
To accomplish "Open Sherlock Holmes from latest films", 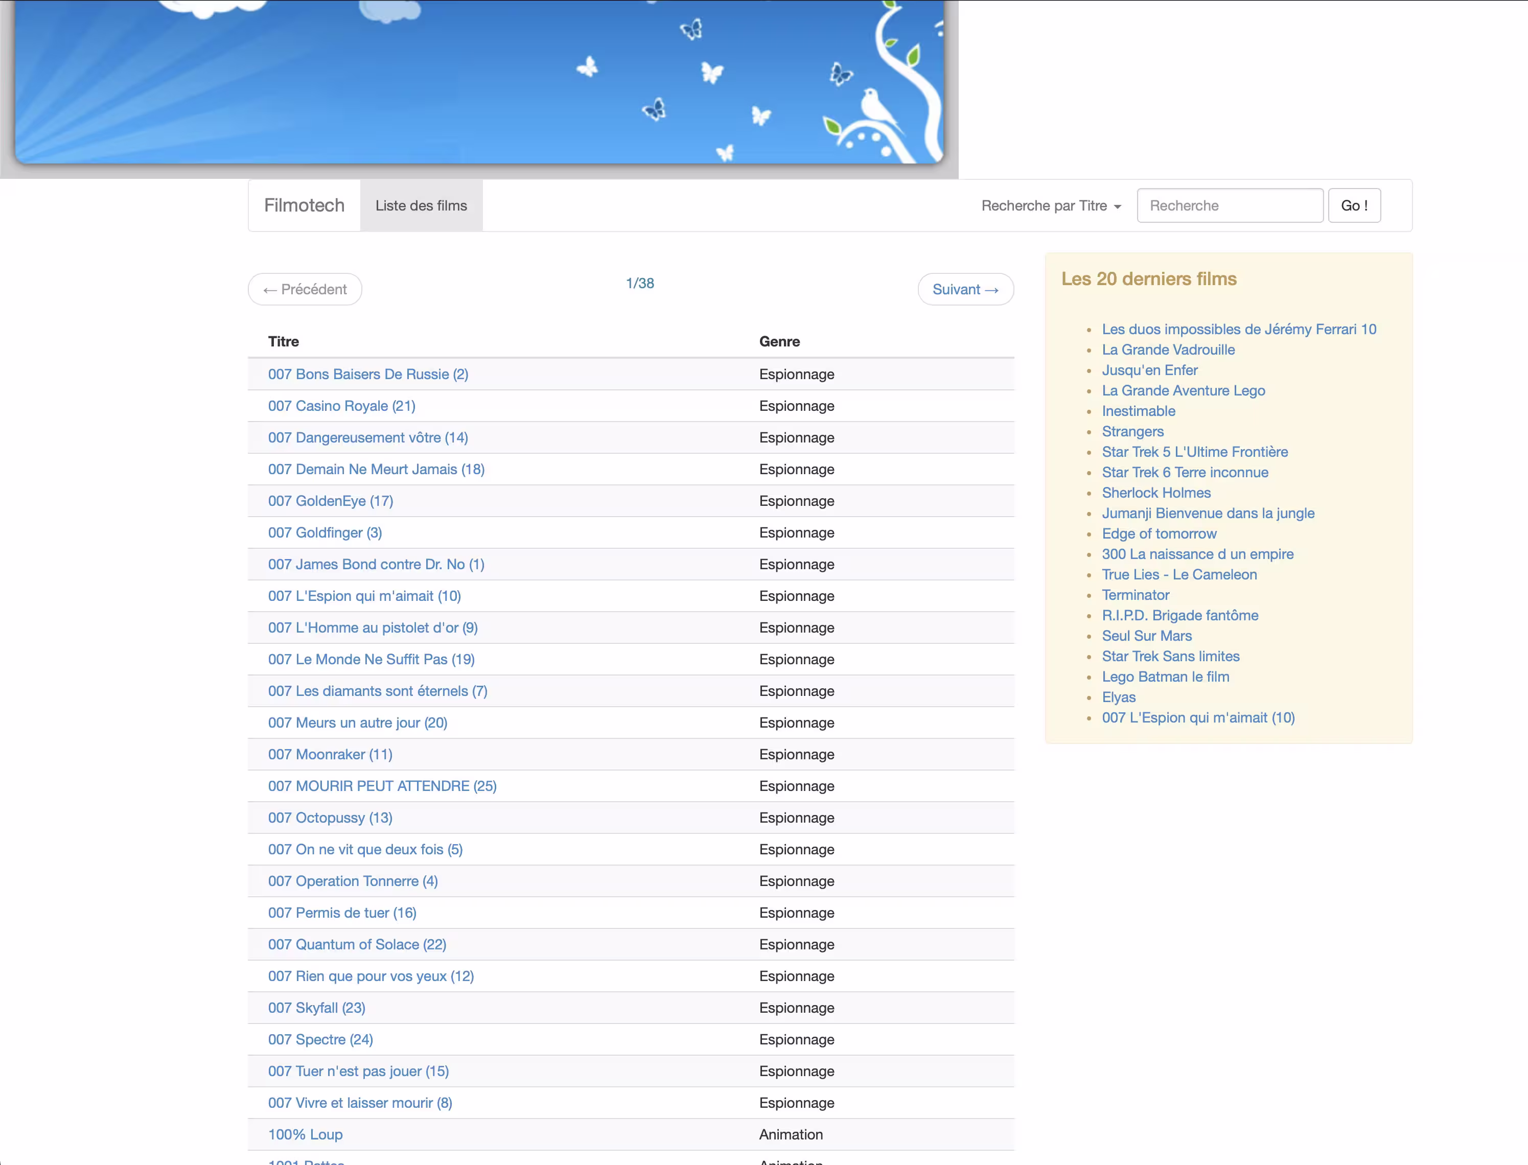I will (1155, 493).
